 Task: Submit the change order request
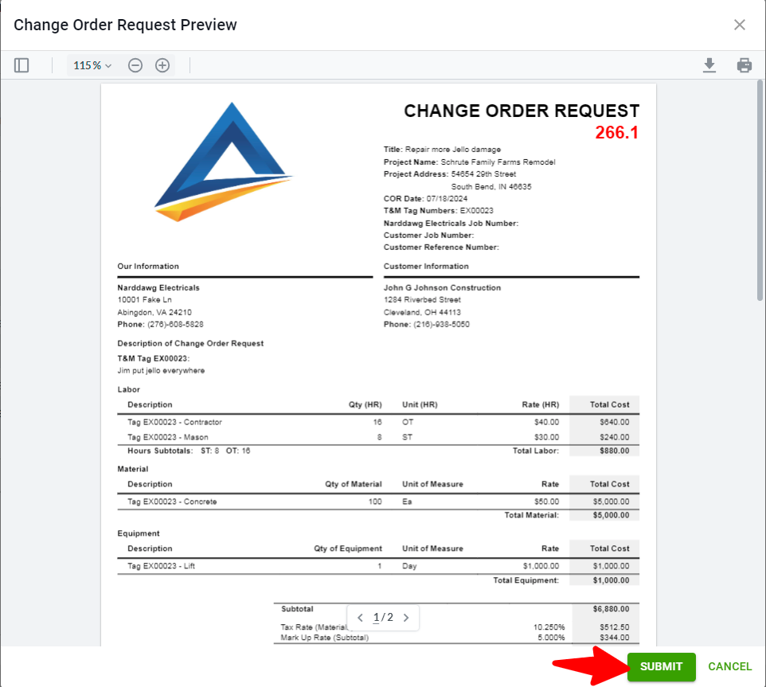click(661, 666)
